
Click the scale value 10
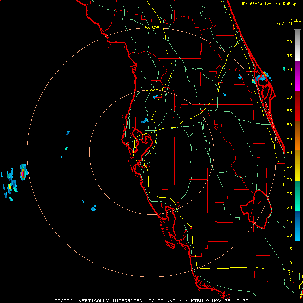(x=289, y=235)
